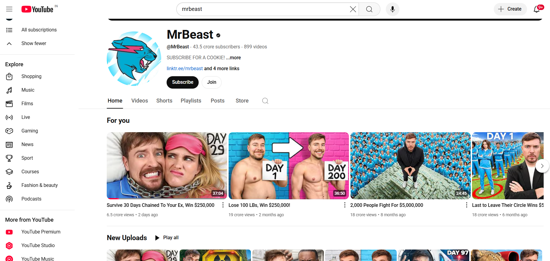Open the Create menu
Viewport: 550px width, 261px height.
coord(510,9)
